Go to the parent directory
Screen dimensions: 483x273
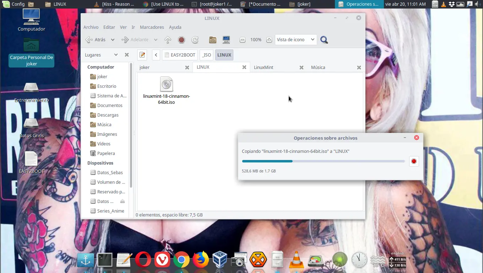pyautogui.click(x=168, y=39)
